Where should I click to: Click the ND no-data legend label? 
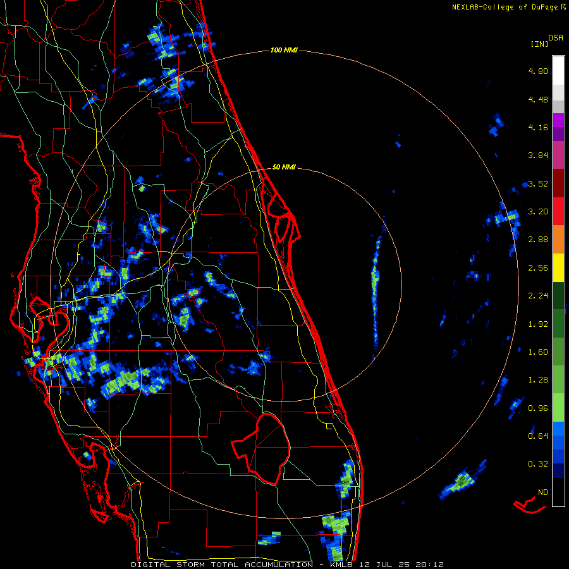pyautogui.click(x=543, y=493)
